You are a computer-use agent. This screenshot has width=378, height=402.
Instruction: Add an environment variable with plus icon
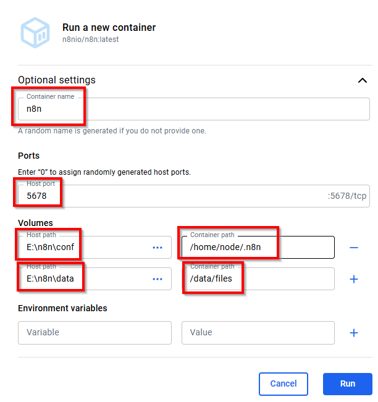click(x=354, y=333)
